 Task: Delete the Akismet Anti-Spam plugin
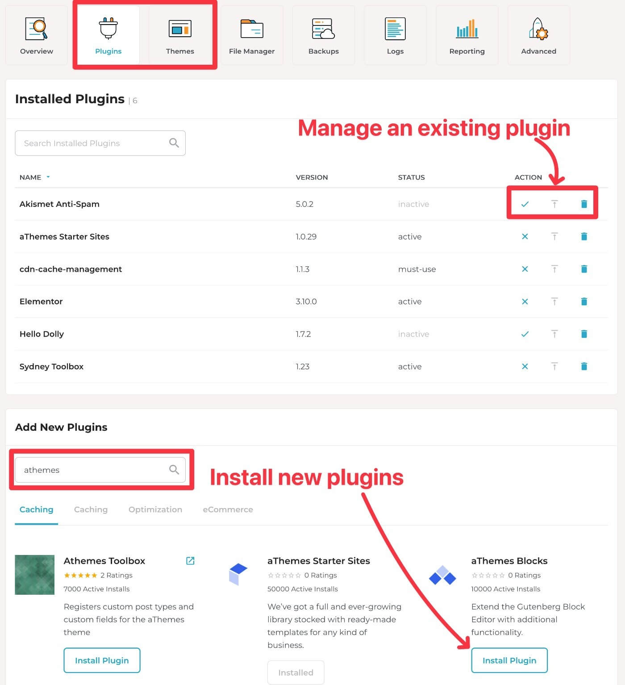click(584, 204)
